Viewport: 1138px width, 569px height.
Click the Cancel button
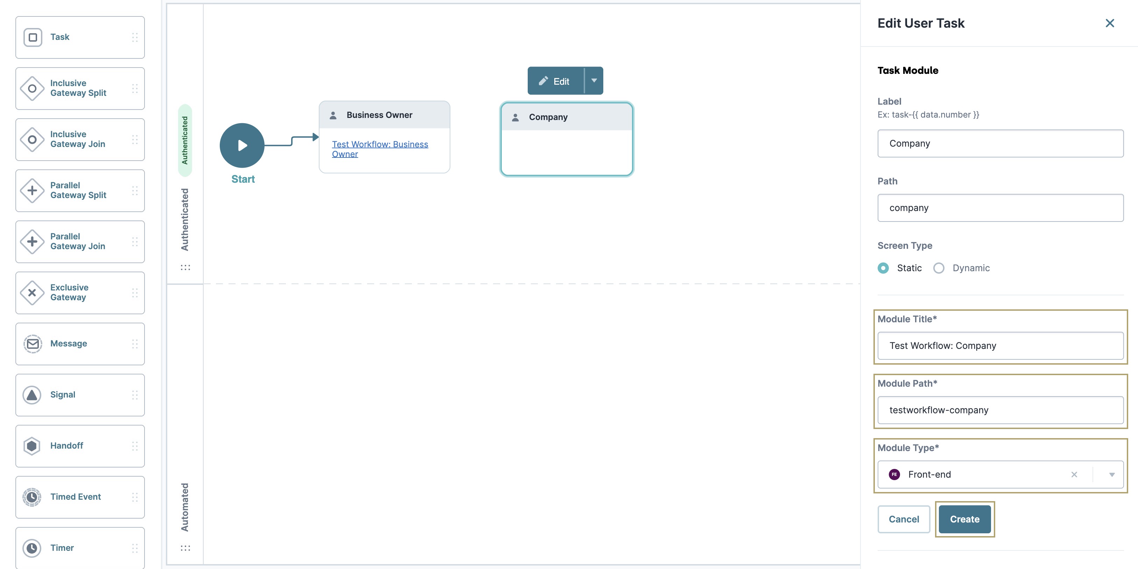click(904, 519)
